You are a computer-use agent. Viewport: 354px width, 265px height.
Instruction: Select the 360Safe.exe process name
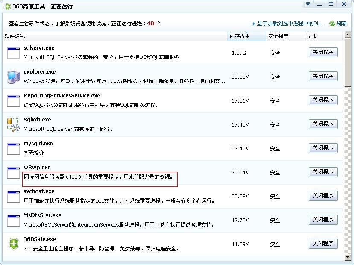pyautogui.click(x=40, y=239)
